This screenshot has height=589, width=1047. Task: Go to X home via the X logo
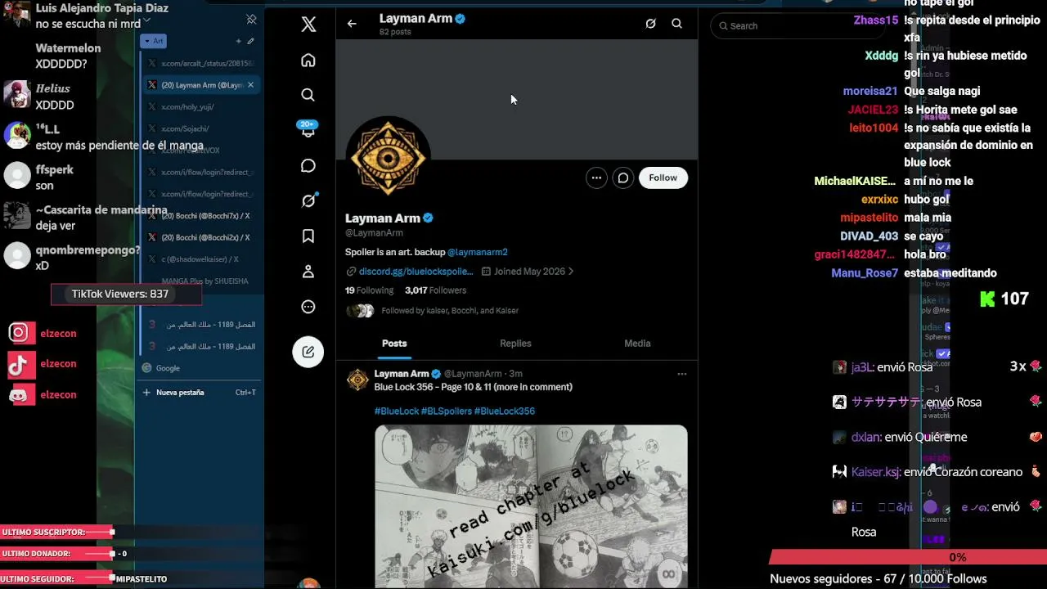pyautogui.click(x=308, y=25)
